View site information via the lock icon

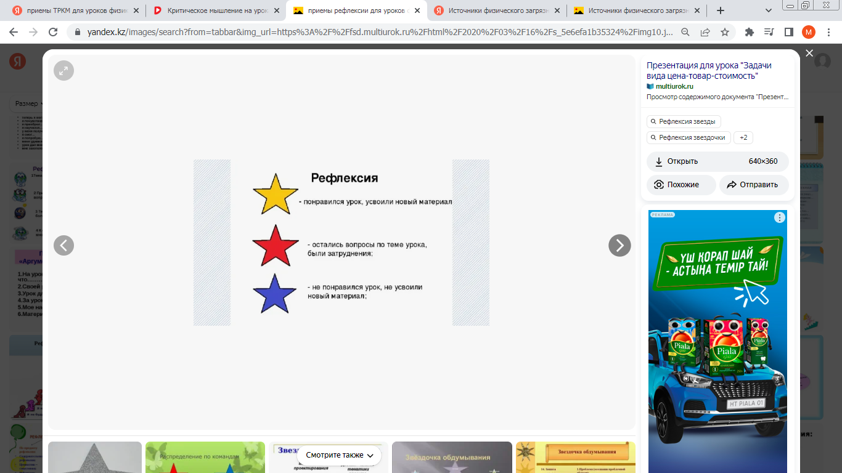click(78, 32)
